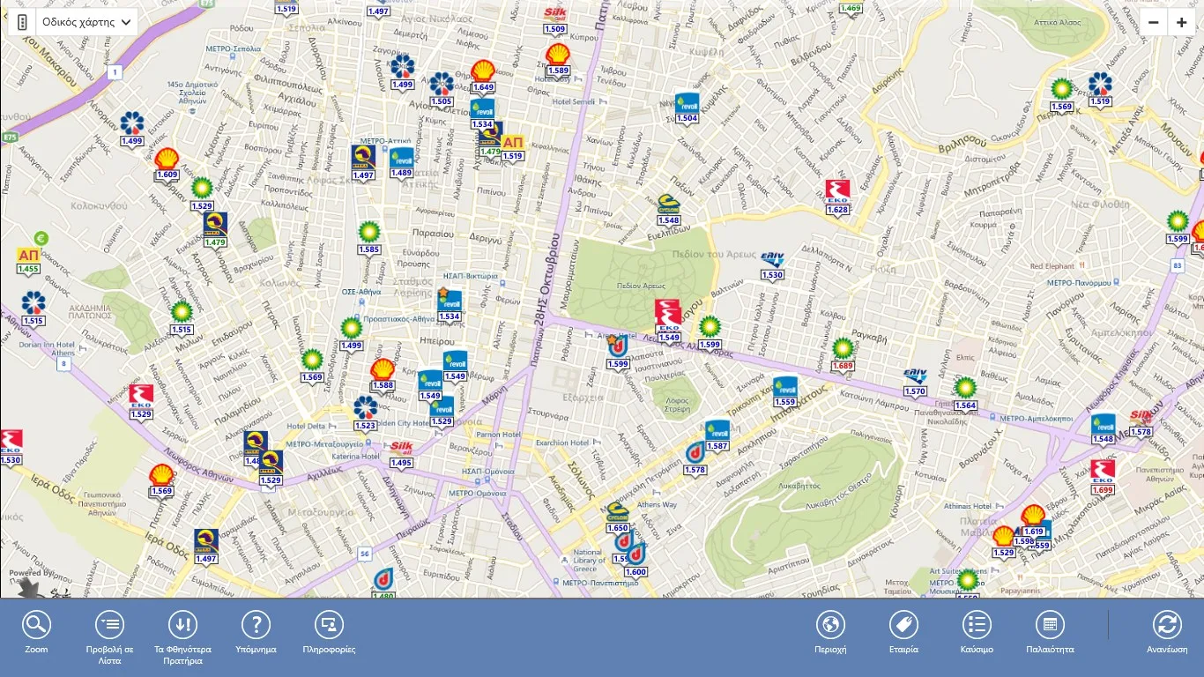1204x677 pixels.
Task: Select the Shell station priced 1.649
Action: click(483, 77)
